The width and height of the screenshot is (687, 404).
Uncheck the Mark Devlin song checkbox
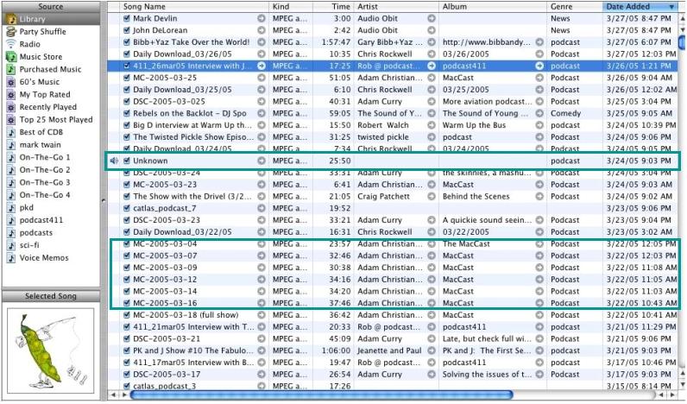point(127,18)
